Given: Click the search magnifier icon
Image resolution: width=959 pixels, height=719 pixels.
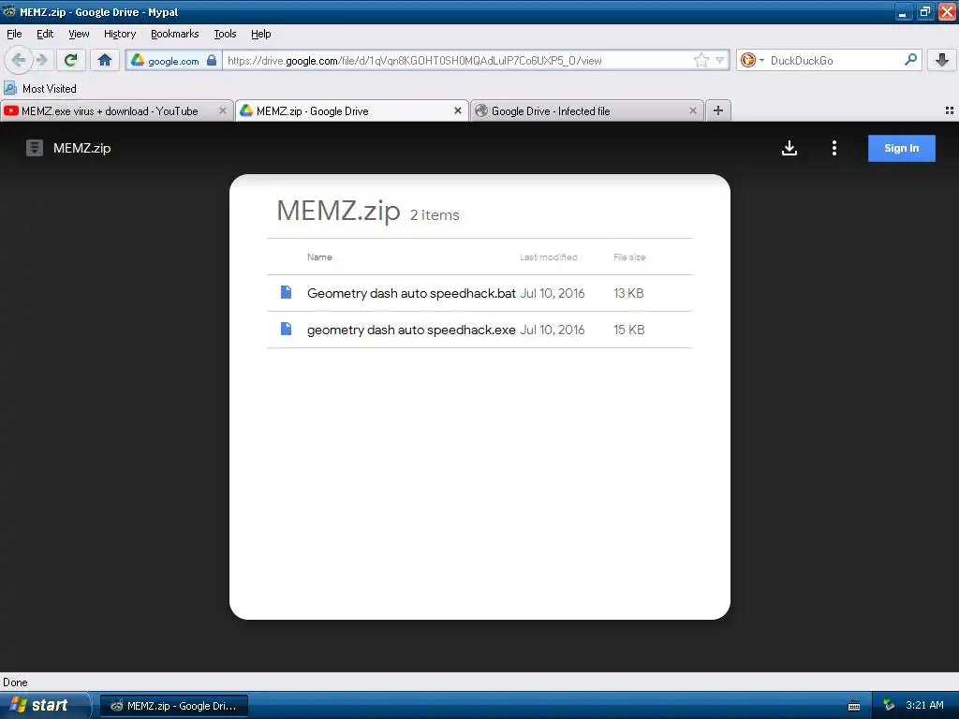Looking at the screenshot, I should pyautogui.click(x=910, y=60).
